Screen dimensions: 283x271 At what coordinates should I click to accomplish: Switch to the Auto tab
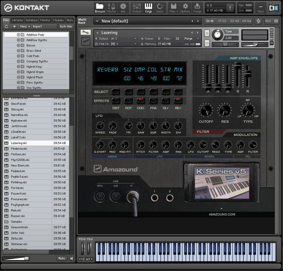pos(70,20)
